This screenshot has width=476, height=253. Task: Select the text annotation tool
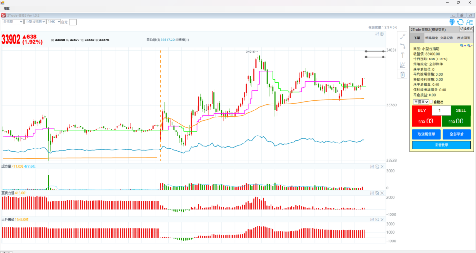[403, 55]
